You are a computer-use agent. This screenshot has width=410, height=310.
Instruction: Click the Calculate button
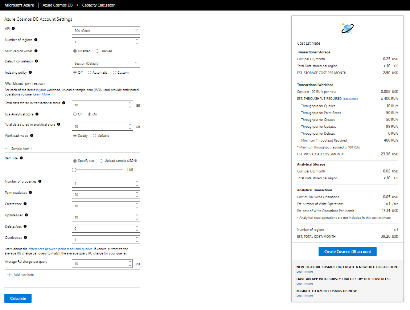click(x=18, y=298)
